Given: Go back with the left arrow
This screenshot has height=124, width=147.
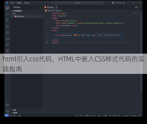Looking at the screenshot, I should click(x=45, y=3).
